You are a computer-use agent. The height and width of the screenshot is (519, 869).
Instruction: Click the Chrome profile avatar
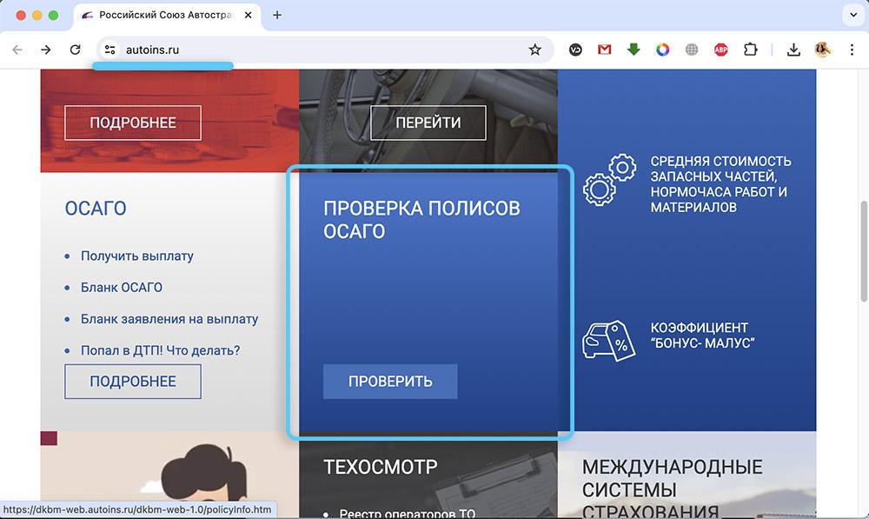coord(823,50)
